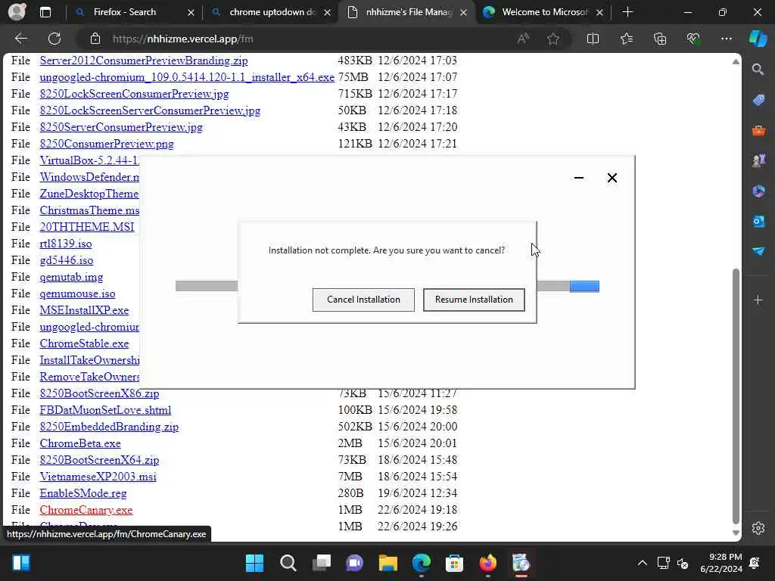The image size is (775, 581).
Task: Download ungoogled-chromium 109 installer exe
Action: (187, 77)
